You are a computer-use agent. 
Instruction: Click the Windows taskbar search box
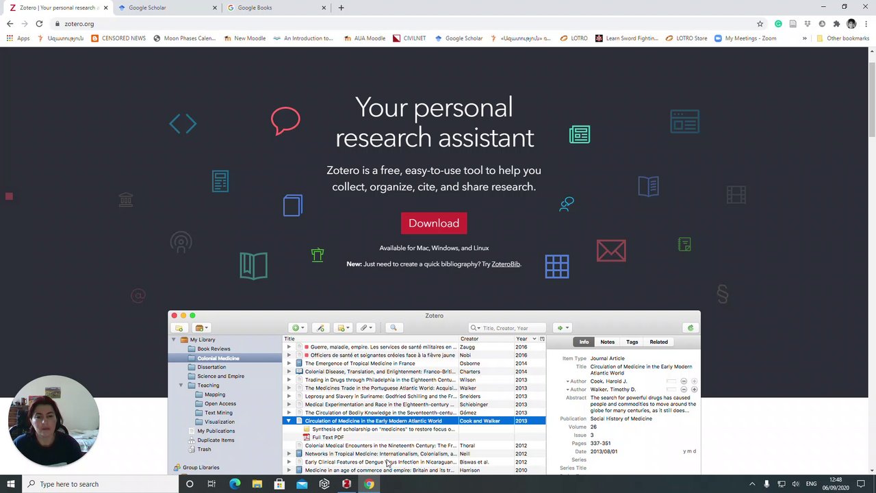(101, 484)
